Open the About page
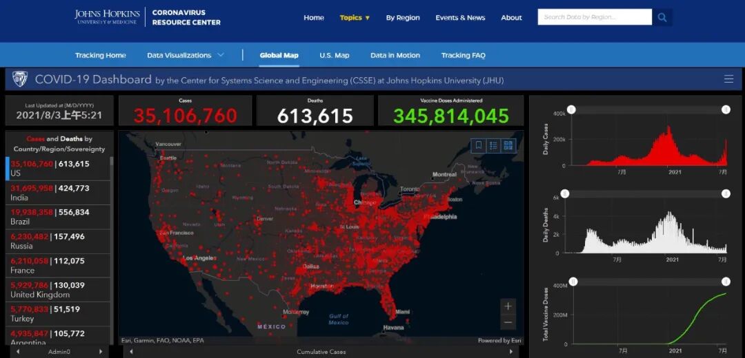Viewport: 745px width, 358px height. click(511, 17)
